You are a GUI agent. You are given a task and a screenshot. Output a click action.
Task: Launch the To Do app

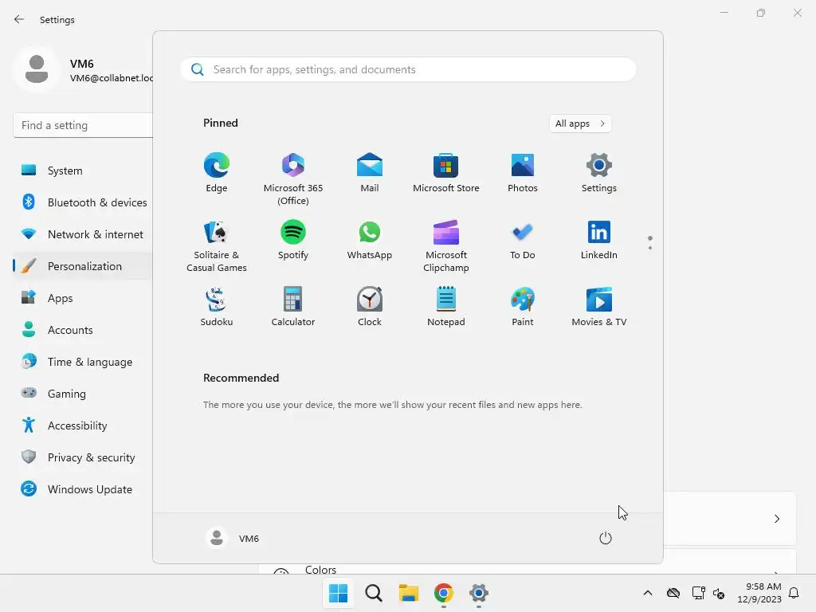[x=523, y=239]
